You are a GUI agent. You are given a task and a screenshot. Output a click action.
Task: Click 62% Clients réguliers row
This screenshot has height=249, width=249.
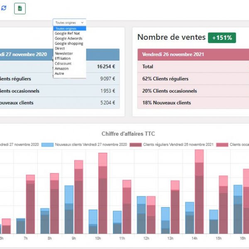[x=193, y=79]
